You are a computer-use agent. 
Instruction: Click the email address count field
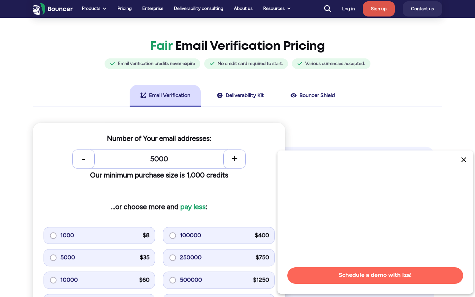pos(159,159)
